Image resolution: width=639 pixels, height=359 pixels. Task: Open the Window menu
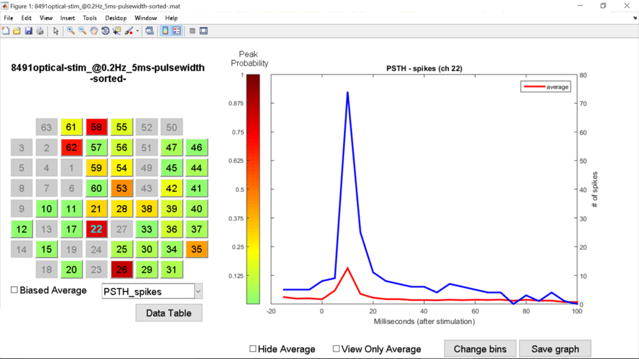145,18
